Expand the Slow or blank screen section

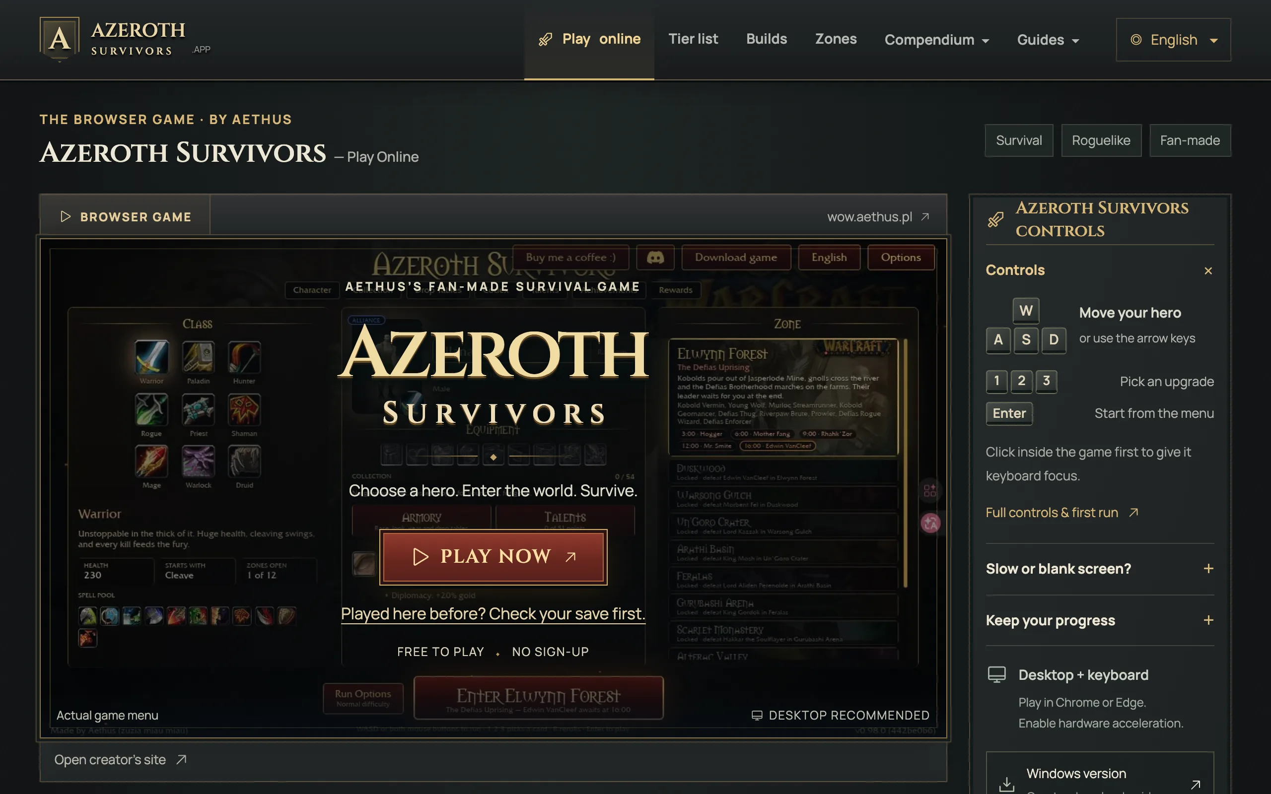1208,569
